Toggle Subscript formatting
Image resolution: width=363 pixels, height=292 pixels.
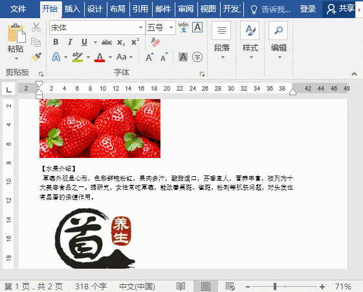[x=121, y=42]
